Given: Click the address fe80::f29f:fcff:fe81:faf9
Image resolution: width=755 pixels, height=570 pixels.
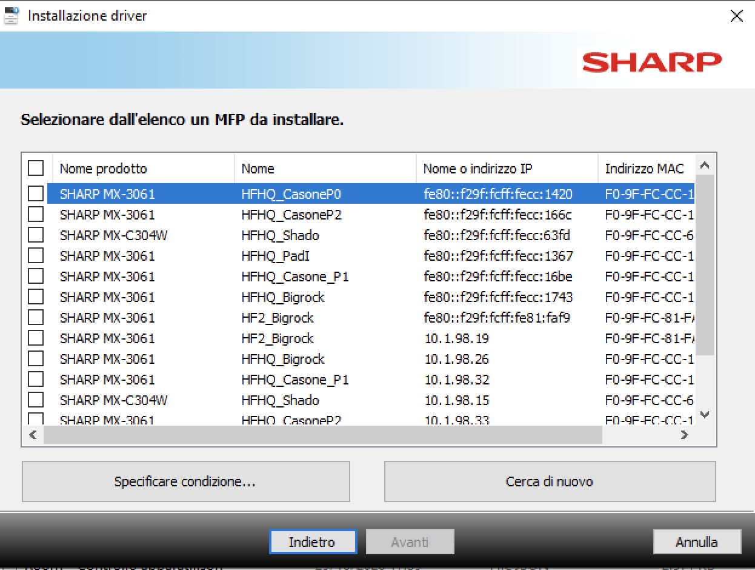Looking at the screenshot, I should click(497, 318).
